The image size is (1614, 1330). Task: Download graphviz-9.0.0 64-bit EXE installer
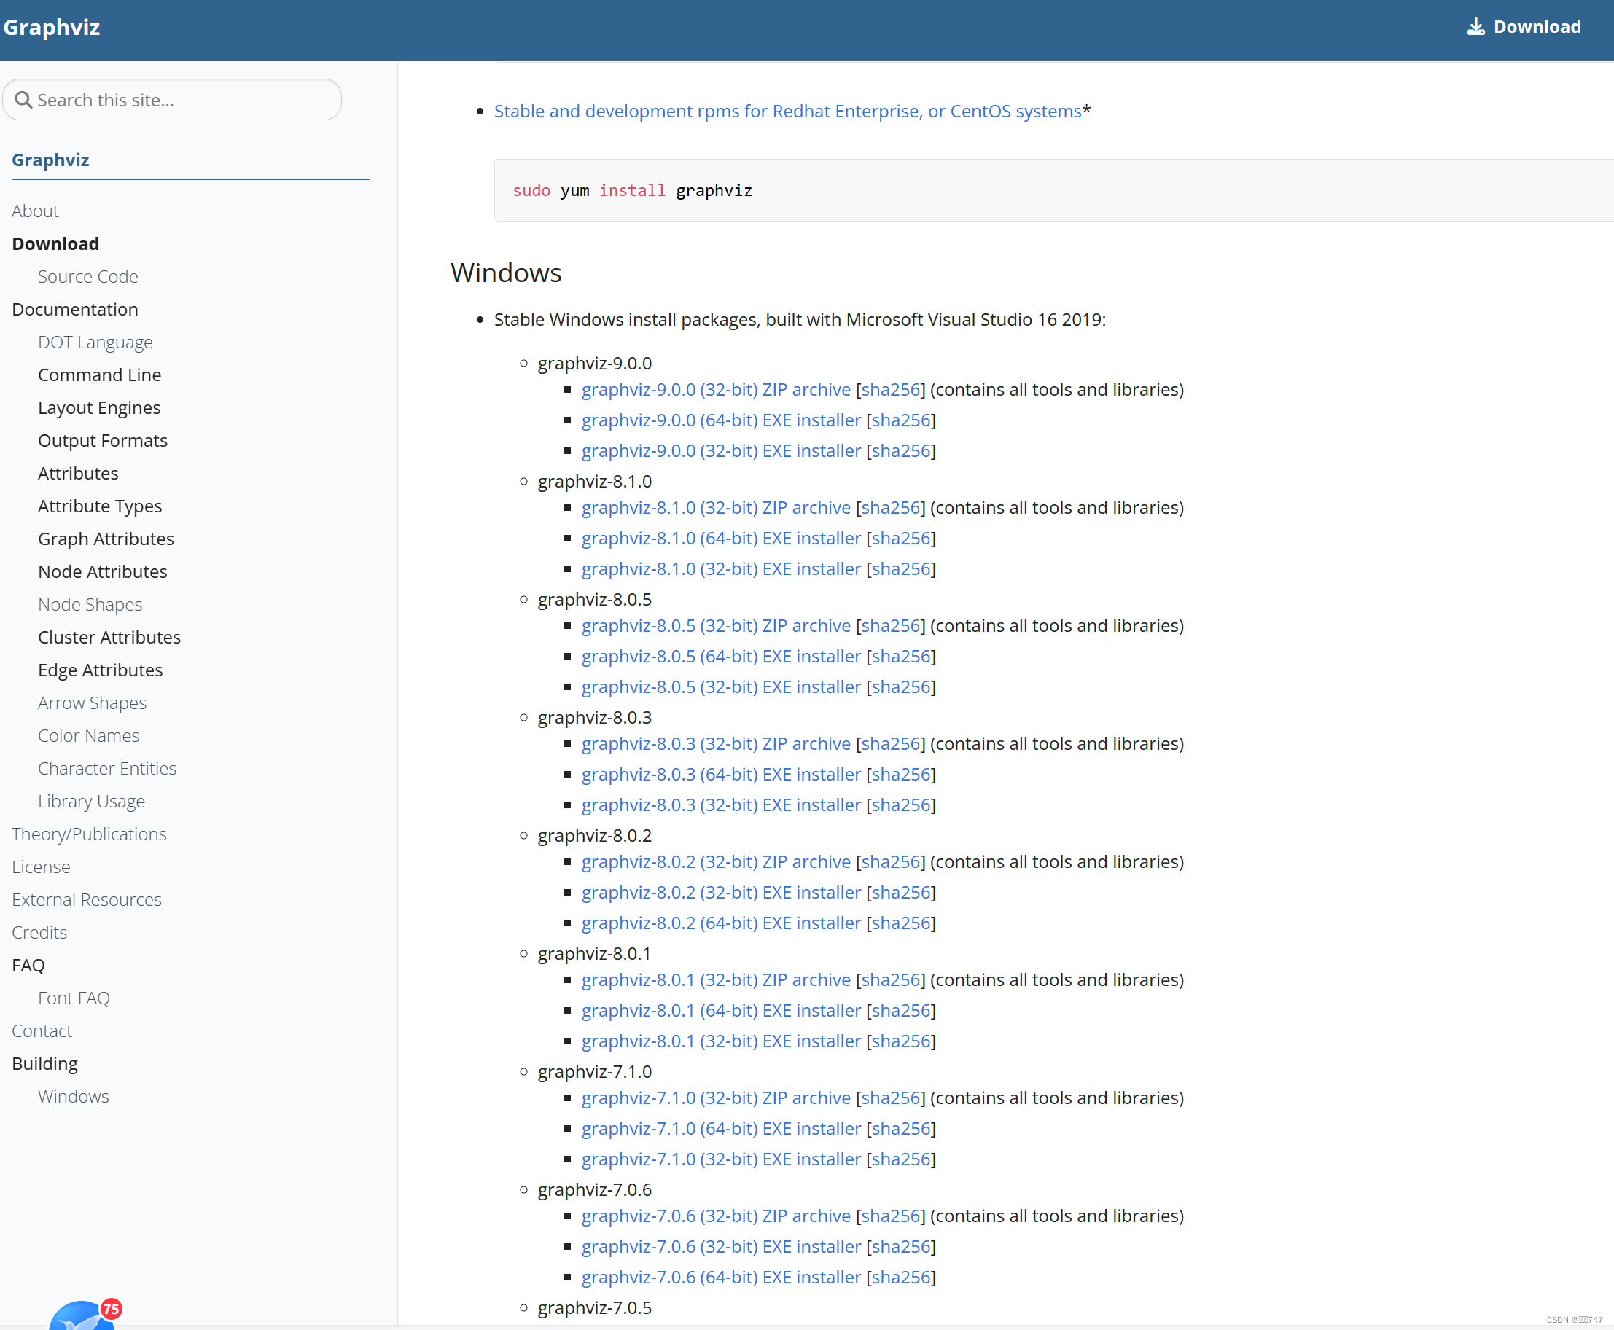(720, 420)
